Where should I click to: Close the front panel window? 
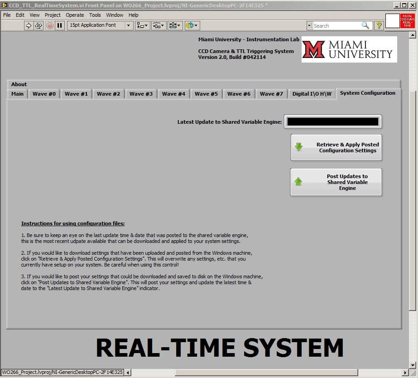click(x=412, y=5)
